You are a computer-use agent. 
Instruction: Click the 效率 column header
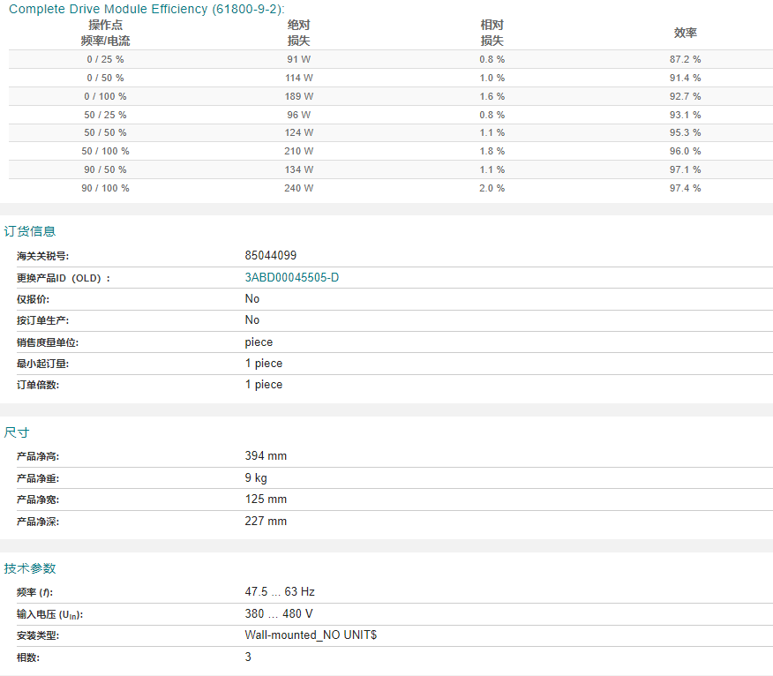pos(686,33)
